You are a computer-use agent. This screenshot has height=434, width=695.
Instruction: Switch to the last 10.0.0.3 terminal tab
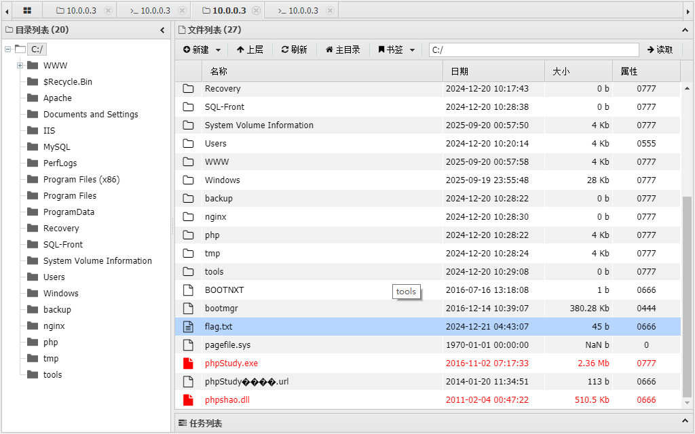click(x=299, y=11)
